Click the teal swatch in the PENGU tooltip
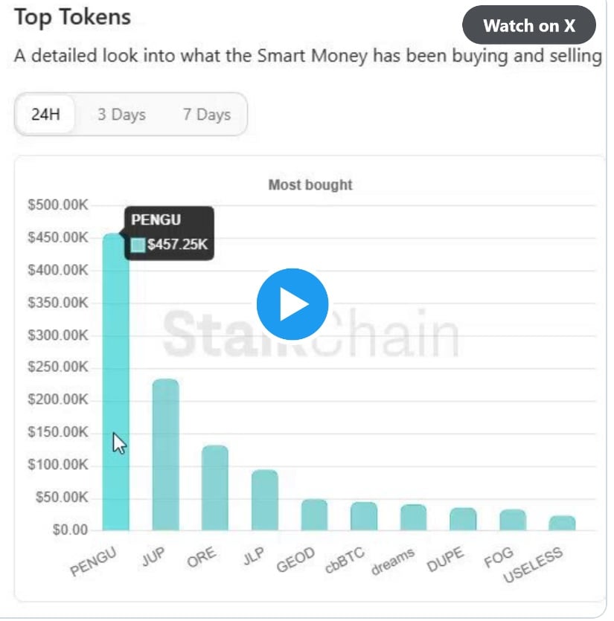The image size is (614, 621). point(138,245)
